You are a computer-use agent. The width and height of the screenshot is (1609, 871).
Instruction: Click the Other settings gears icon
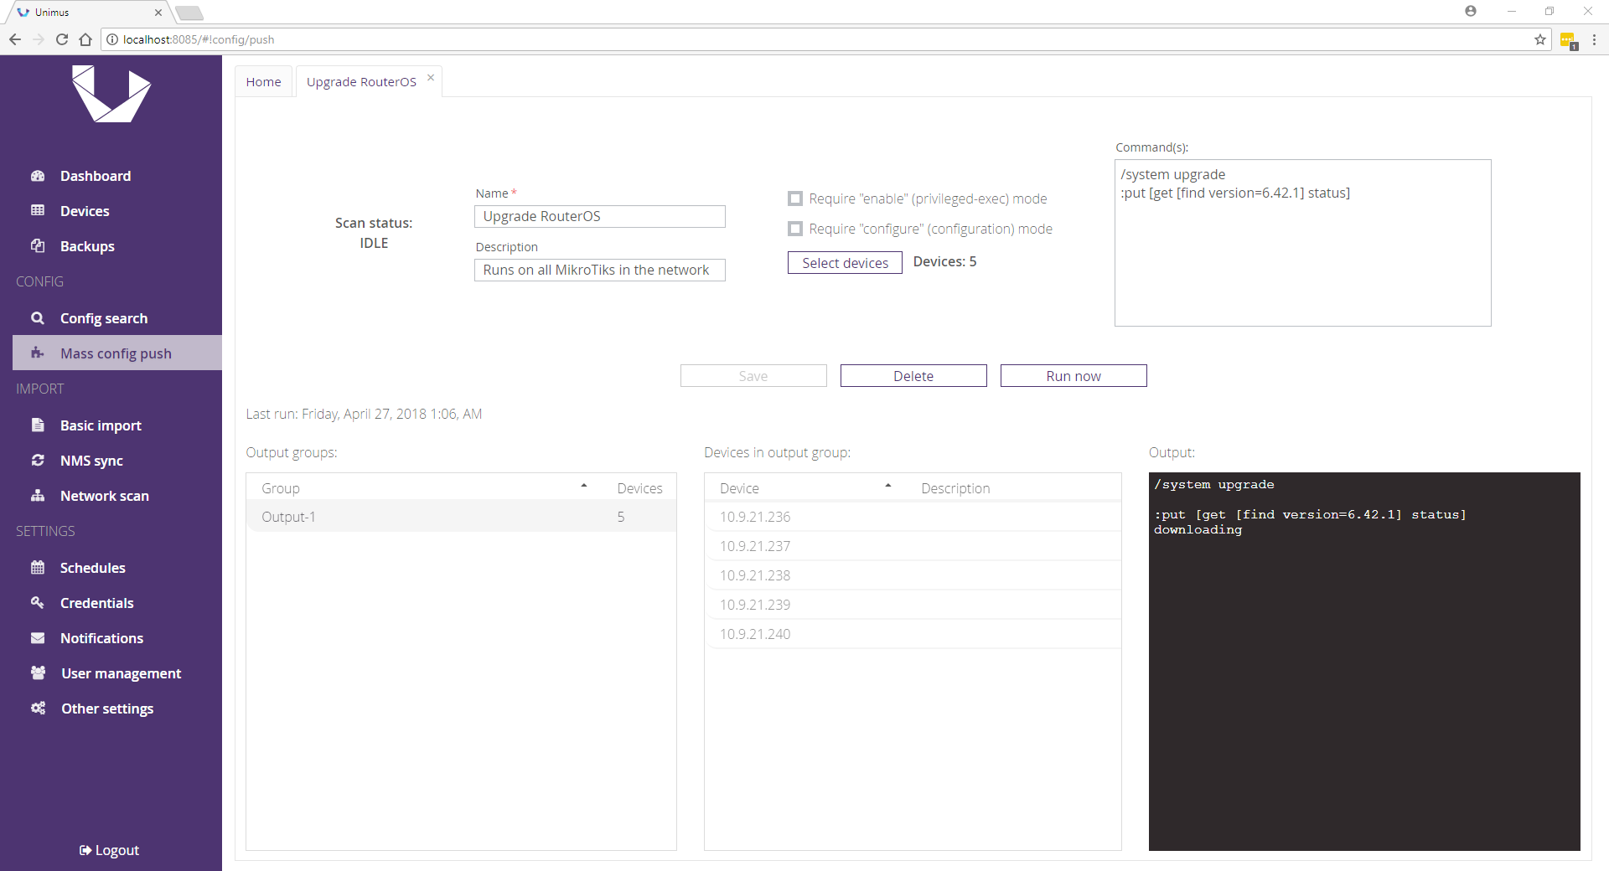click(38, 708)
